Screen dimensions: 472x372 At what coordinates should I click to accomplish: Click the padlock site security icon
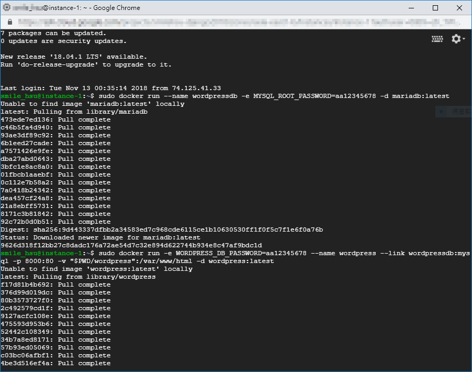point(9,22)
